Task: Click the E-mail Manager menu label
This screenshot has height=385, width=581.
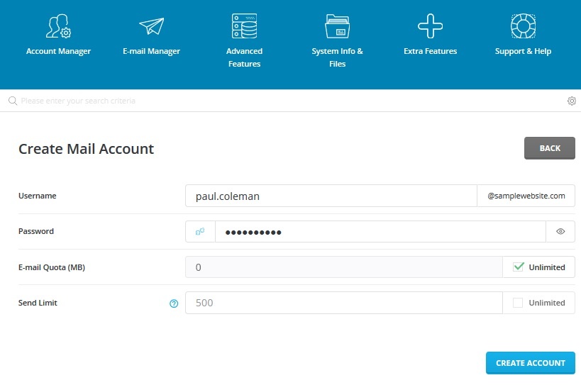Action: point(152,51)
